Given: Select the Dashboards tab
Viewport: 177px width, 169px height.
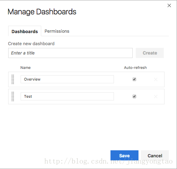Looking at the screenshot, I should [25, 31].
